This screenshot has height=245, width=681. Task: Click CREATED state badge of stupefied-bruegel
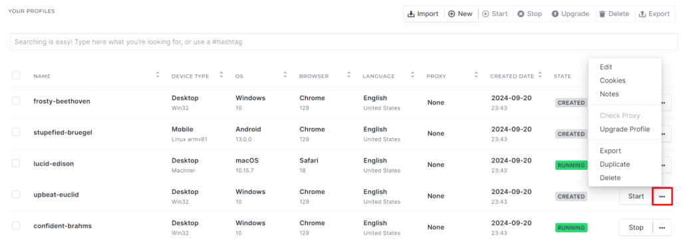(571, 134)
